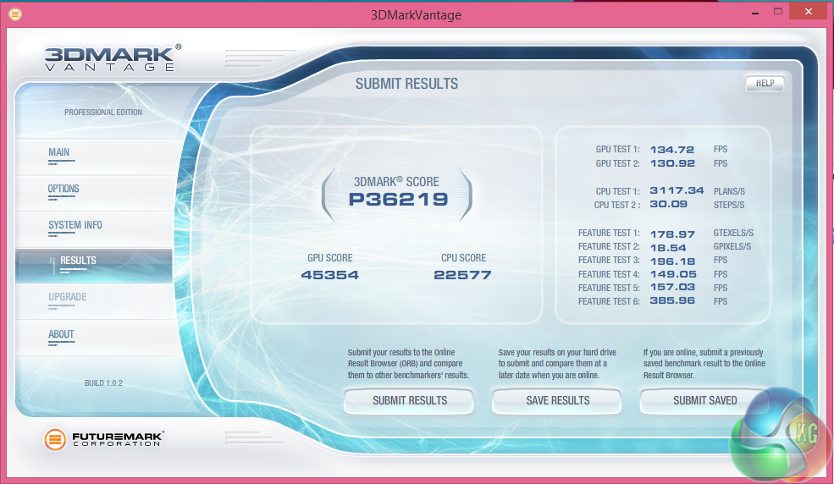Click the STEPS/S unit label

tap(729, 205)
